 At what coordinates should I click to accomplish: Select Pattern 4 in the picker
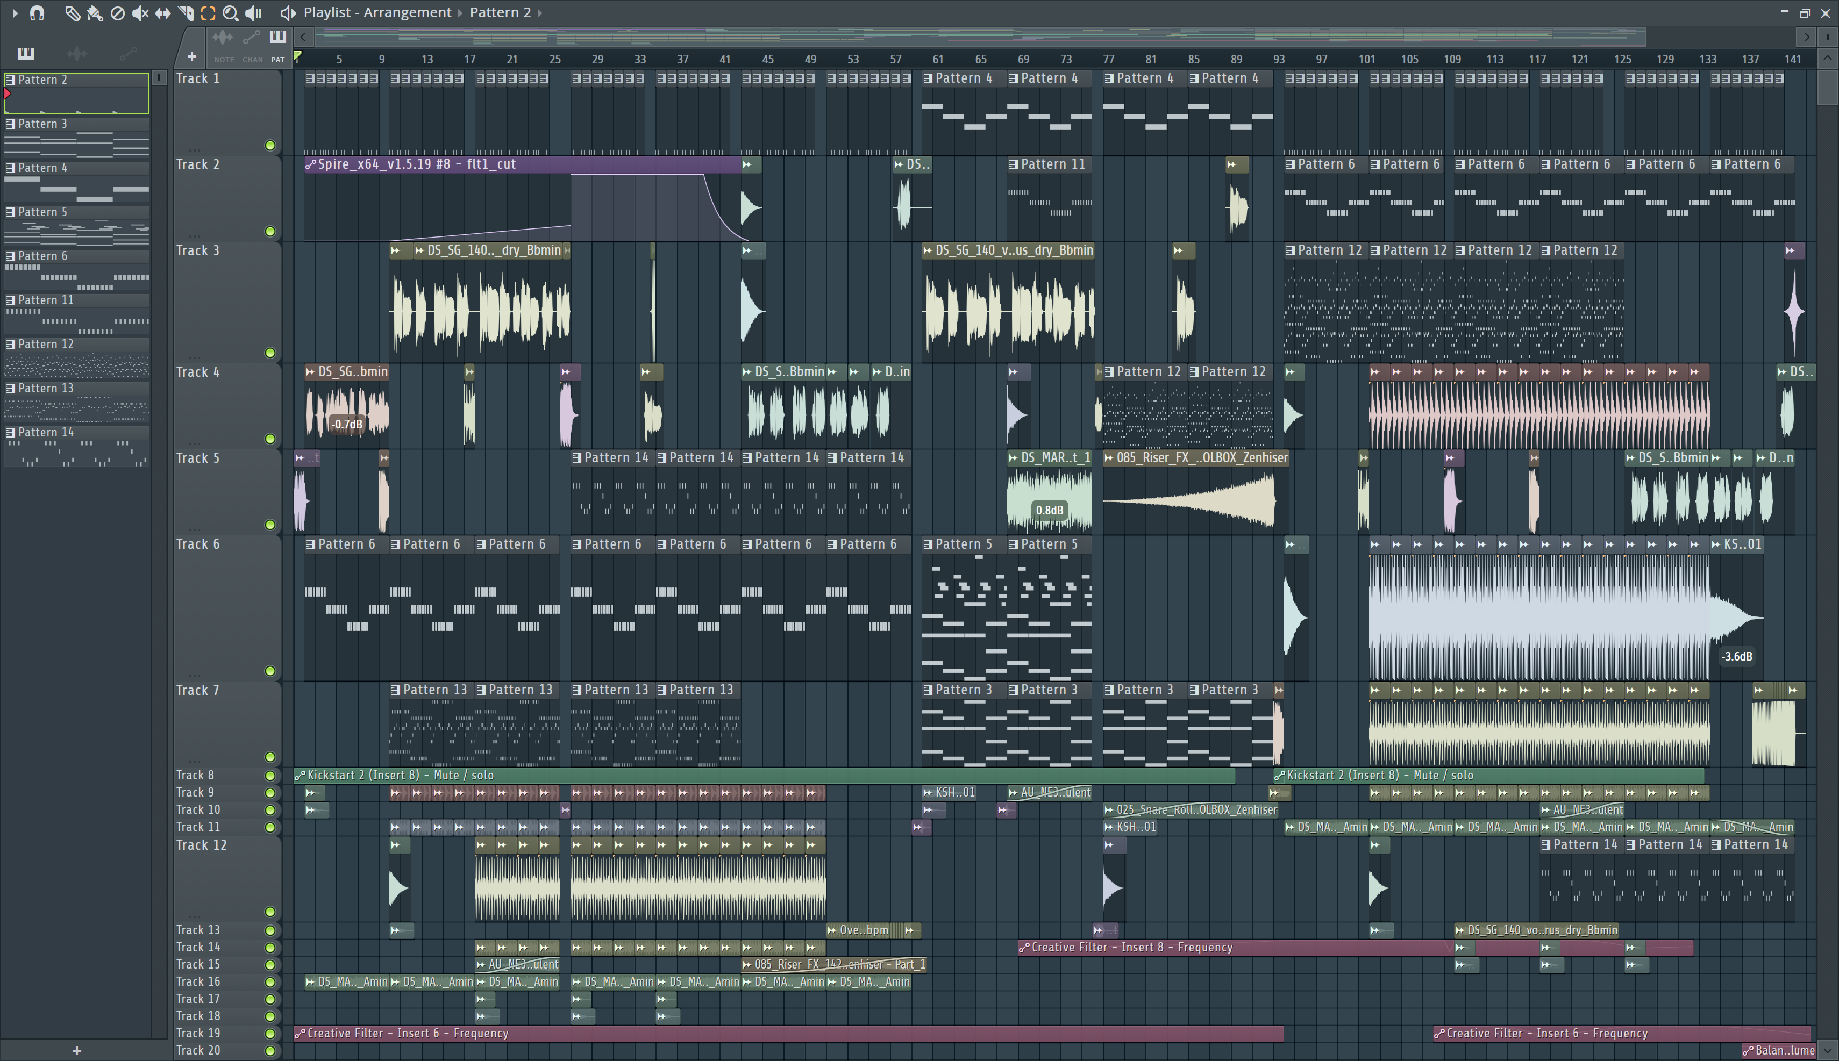click(76, 182)
